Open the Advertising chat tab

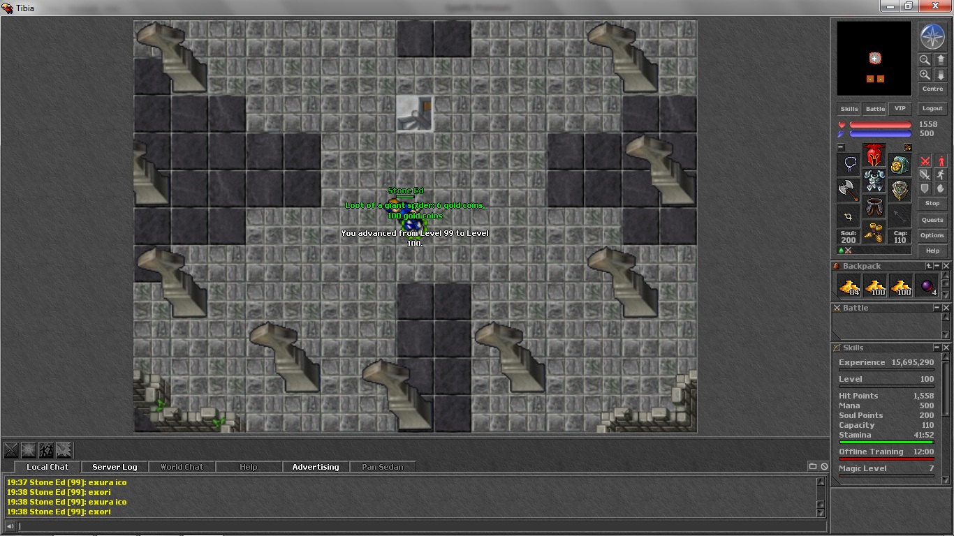315,467
